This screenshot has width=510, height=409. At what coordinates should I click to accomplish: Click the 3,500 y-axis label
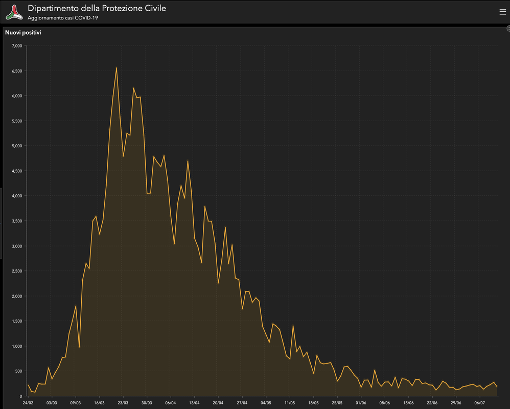click(x=17, y=221)
